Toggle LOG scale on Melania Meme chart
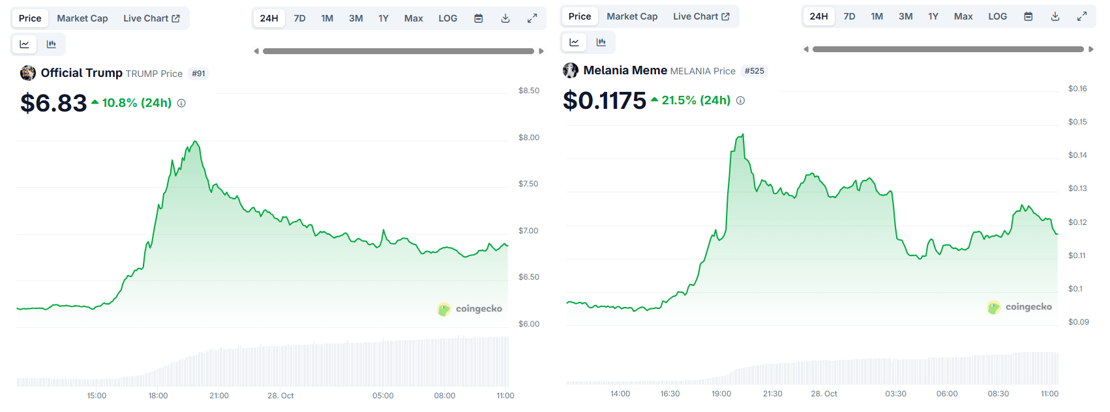This screenshot has width=1110, height=412. pos(997,16)
